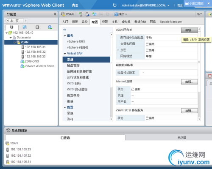
Task: Switch to the 虚拟机 tab
Action: tap(126, 22)
